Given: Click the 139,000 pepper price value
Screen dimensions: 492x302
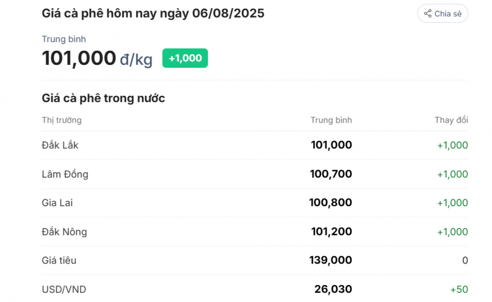Looking at the screenshot, I should click(x=331, y=260).
